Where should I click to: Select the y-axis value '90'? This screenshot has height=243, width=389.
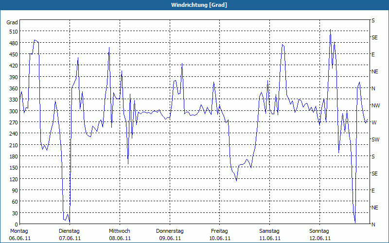pyautogui.click(x=15, y=191)
